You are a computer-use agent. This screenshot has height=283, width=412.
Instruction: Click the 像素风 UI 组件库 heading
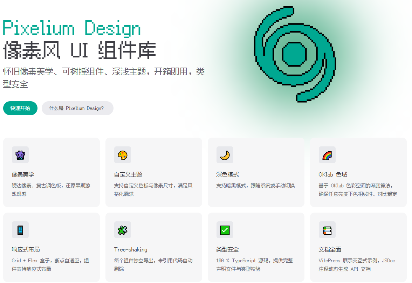(x=79, y=50)
